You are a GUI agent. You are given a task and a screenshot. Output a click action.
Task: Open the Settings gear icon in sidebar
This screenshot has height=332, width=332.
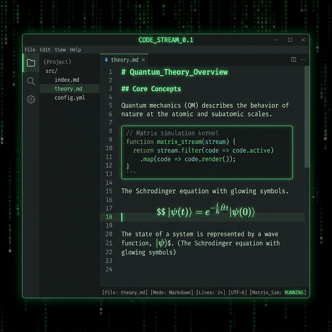point(31,99)
